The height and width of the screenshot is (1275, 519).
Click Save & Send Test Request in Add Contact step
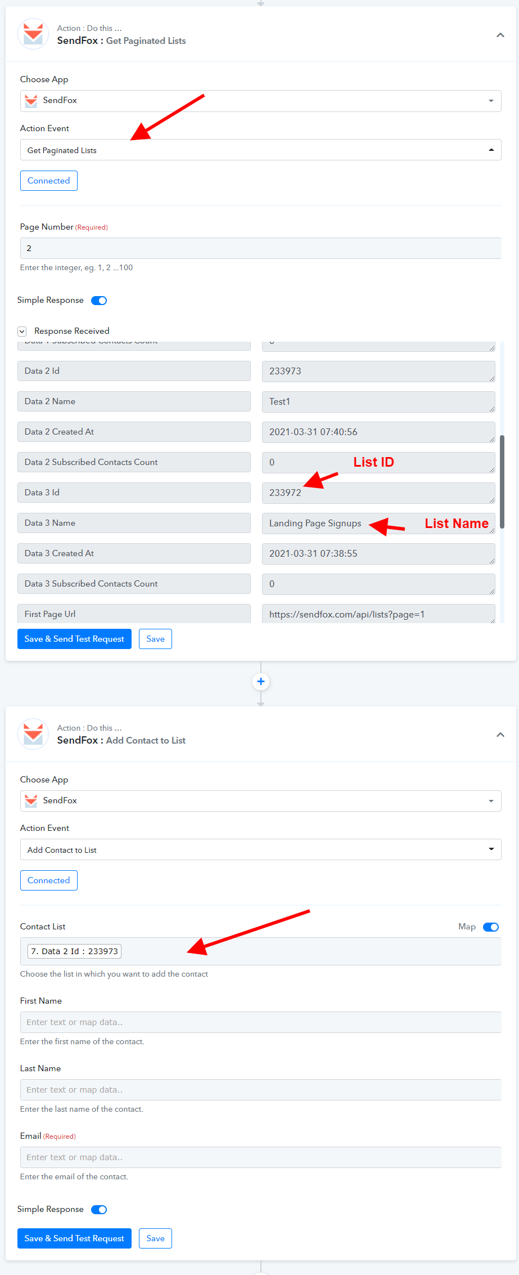pos(74,1238)
